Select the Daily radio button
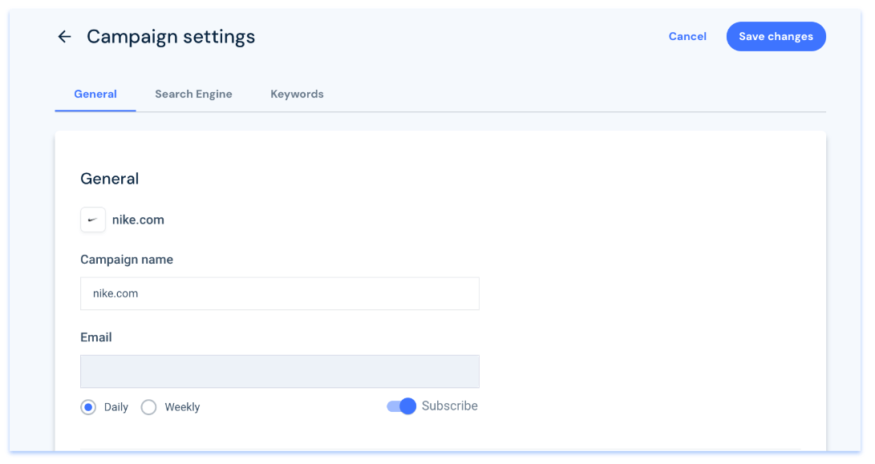875x464 pixels. [x=88, y=407]
